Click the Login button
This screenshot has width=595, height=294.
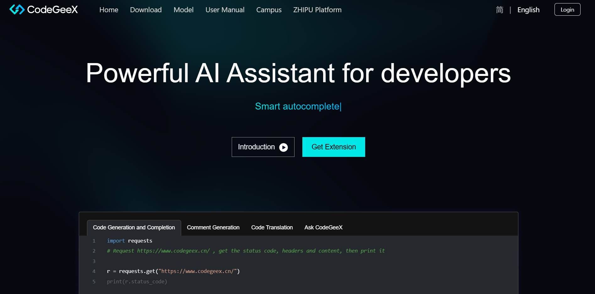click(567, 9)
